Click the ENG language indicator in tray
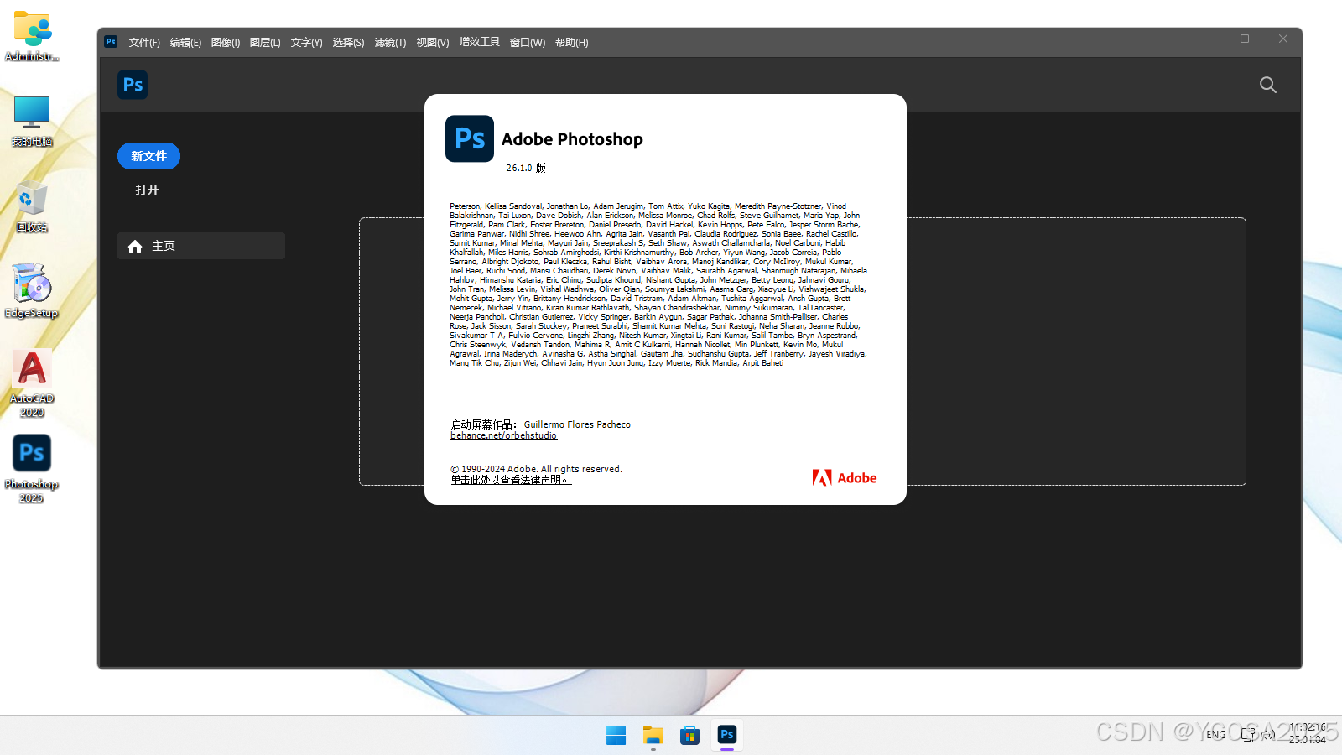 [x=1216, y=735]
